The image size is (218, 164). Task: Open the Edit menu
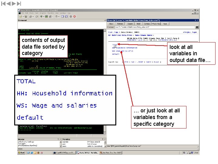[x=27, y=13]
